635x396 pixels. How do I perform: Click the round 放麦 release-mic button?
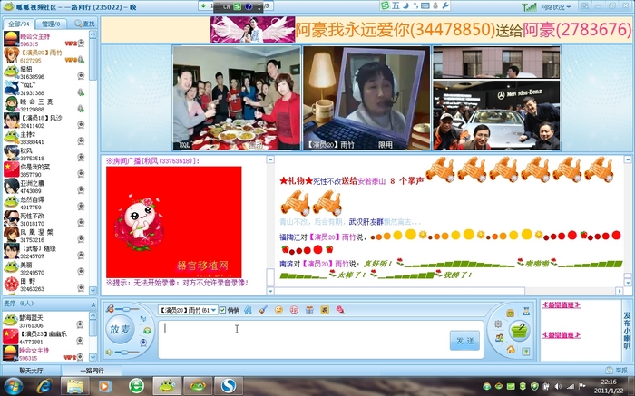coord(120,330)
